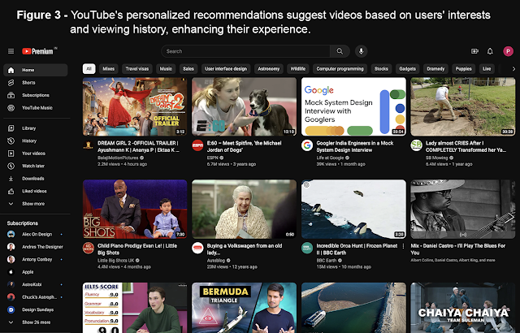Viewport: 520px width, 333px height.
Task: Open Autoblog channel avatar
Action: [197, 249]
